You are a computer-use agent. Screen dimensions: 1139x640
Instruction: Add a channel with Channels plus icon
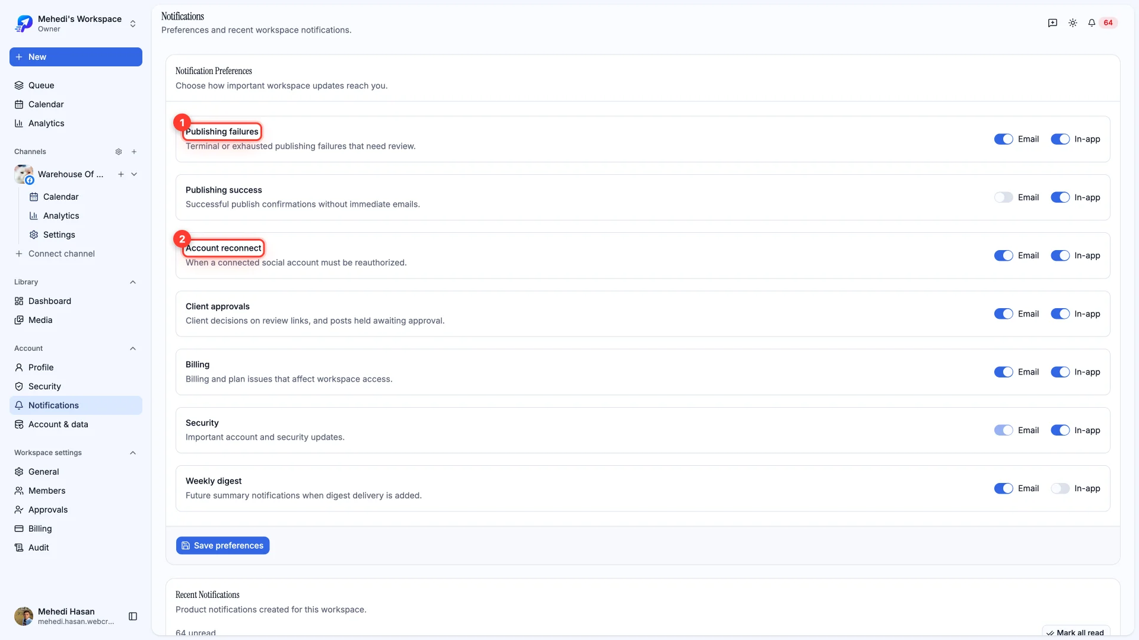point(134,152)
